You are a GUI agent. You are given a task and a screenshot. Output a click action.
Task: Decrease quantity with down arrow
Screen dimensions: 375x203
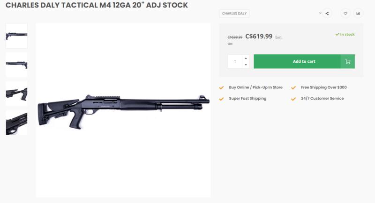coord(246,65)
